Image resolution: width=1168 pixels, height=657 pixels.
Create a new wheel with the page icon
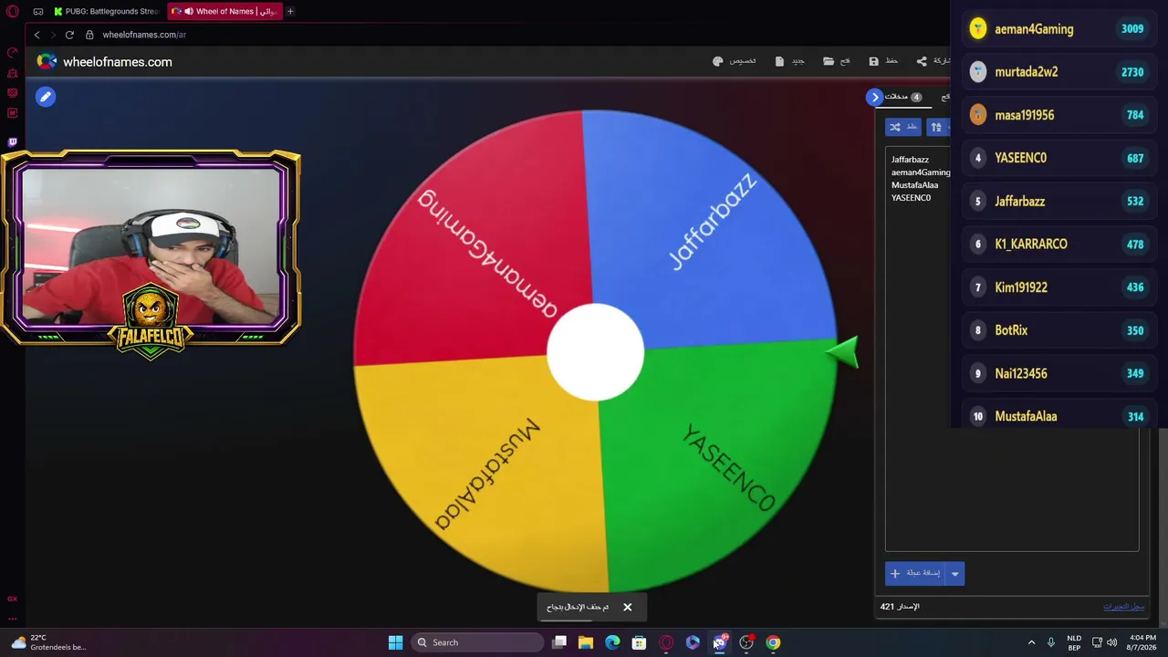pyautogui.click(x=789, y=61)
